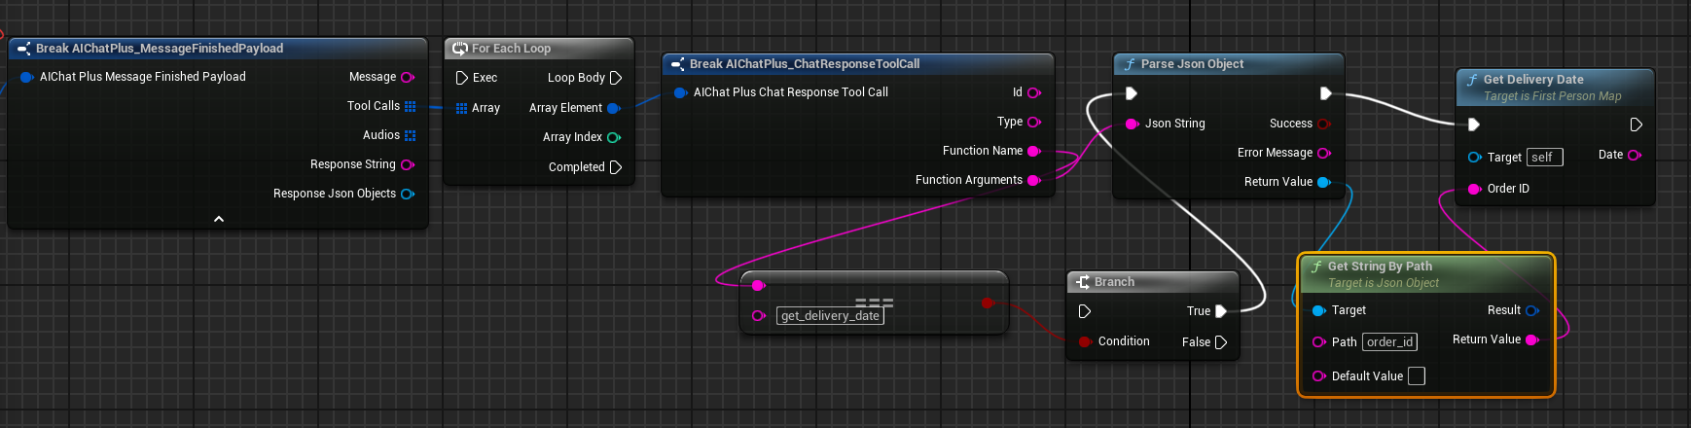Select the Break AIChatPlus_ChatResponseToolCall node title

coord(805,63)
